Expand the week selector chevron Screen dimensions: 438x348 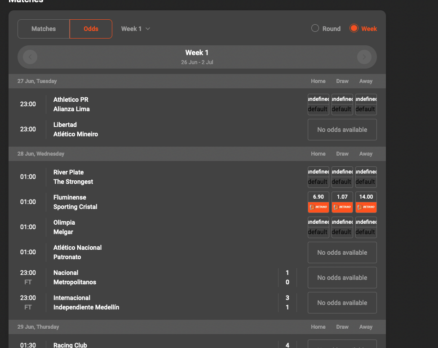(x=148, y=29)
